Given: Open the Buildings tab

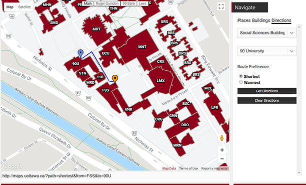Looking at the screenshot, I should coord(261,20).
